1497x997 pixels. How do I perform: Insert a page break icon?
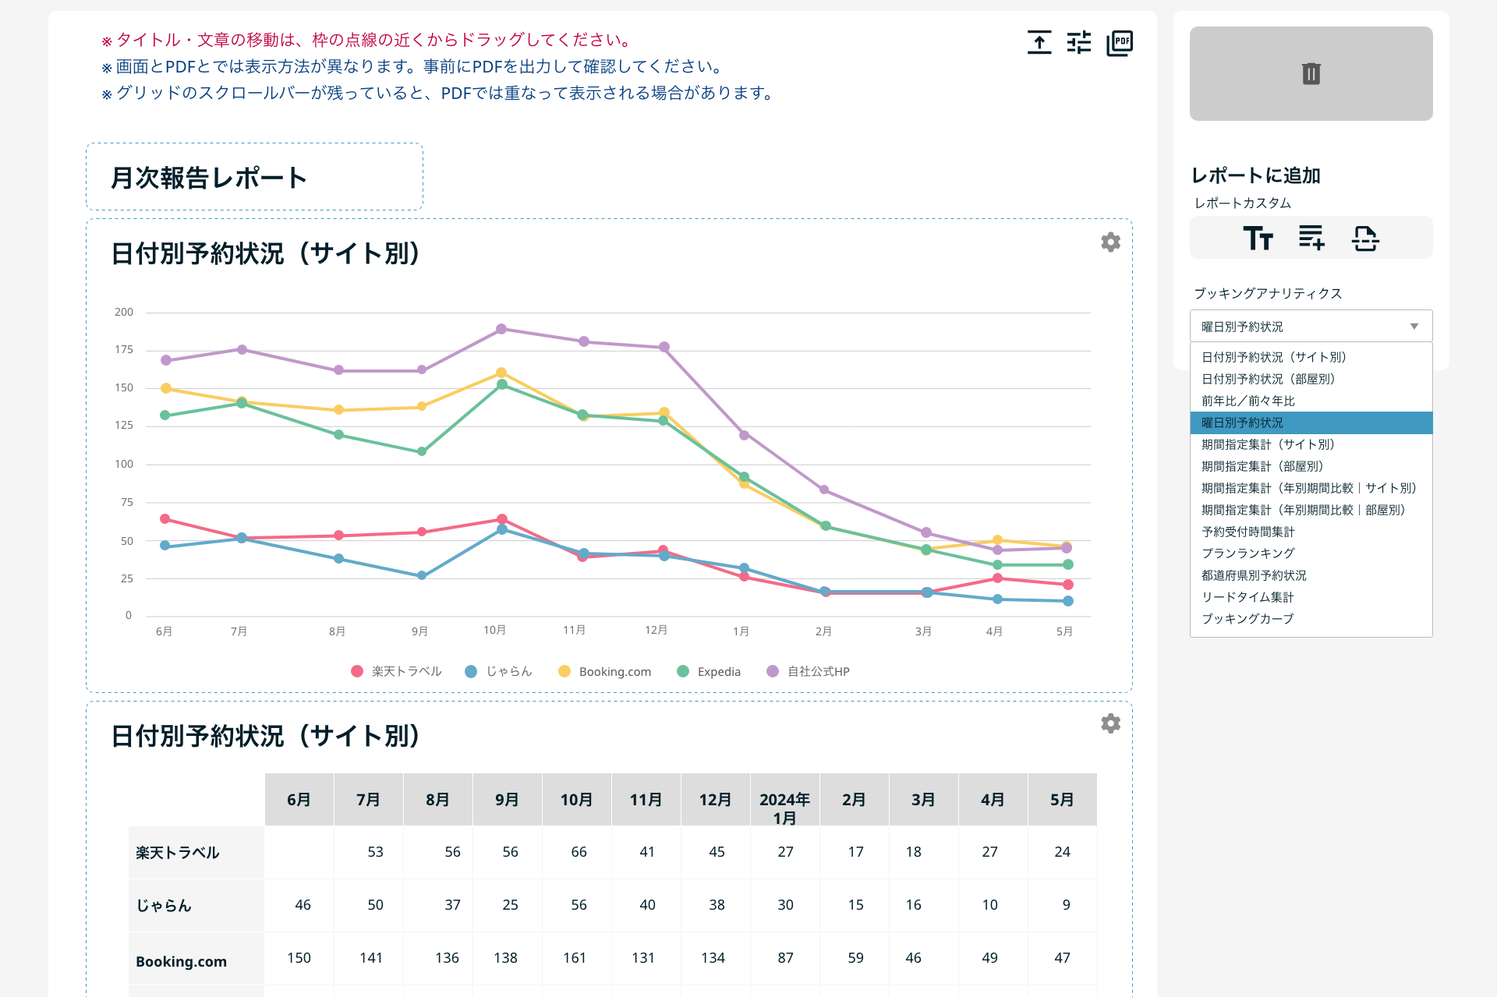1364,238
